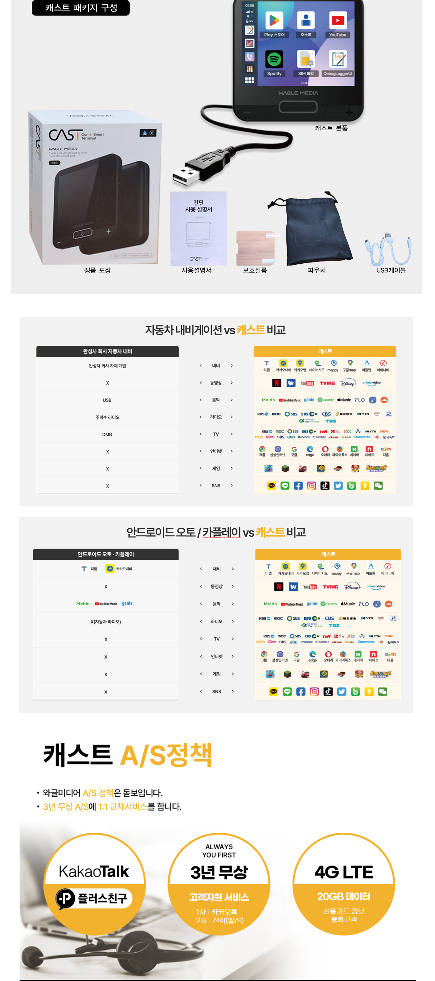Screen dimensions: 435x981
Task: Click the 파우치 pouch product image
Action: coord(316,232)
